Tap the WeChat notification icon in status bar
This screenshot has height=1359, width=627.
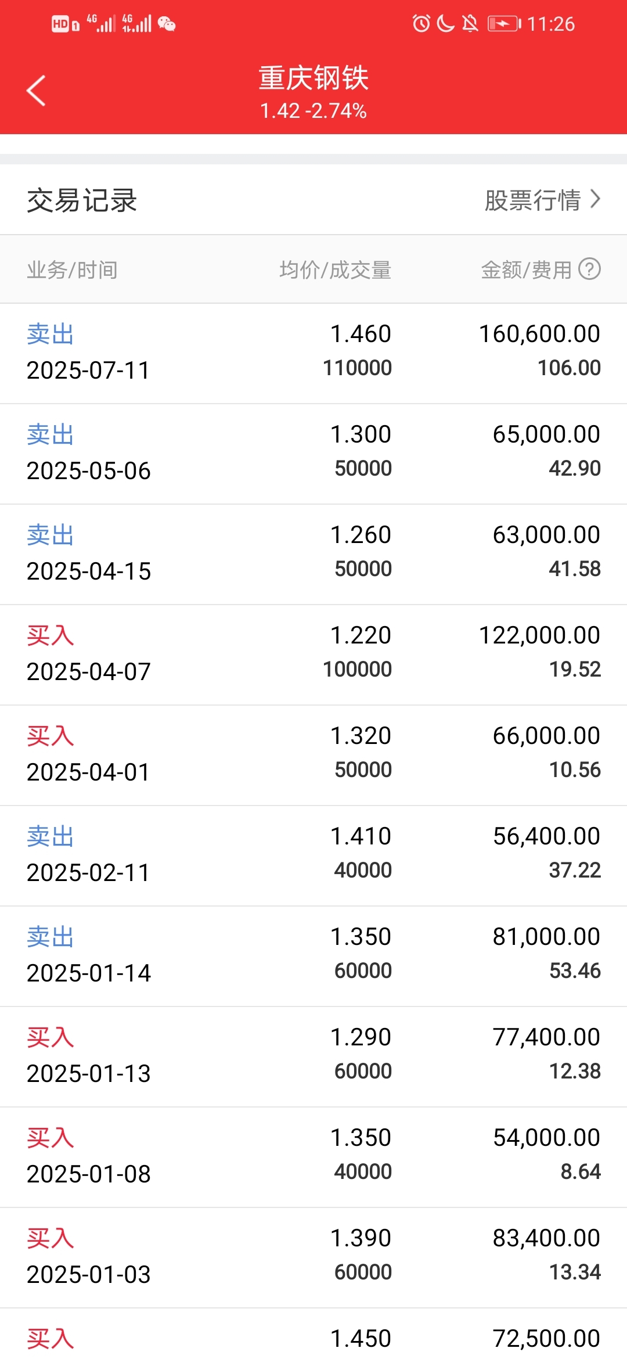coord(167,24)
